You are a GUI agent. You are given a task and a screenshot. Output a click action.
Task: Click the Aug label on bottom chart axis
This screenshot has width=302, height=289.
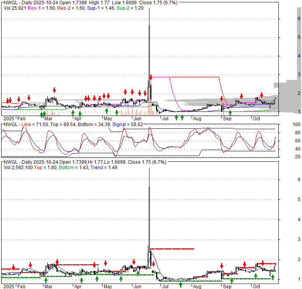point(197,287)
